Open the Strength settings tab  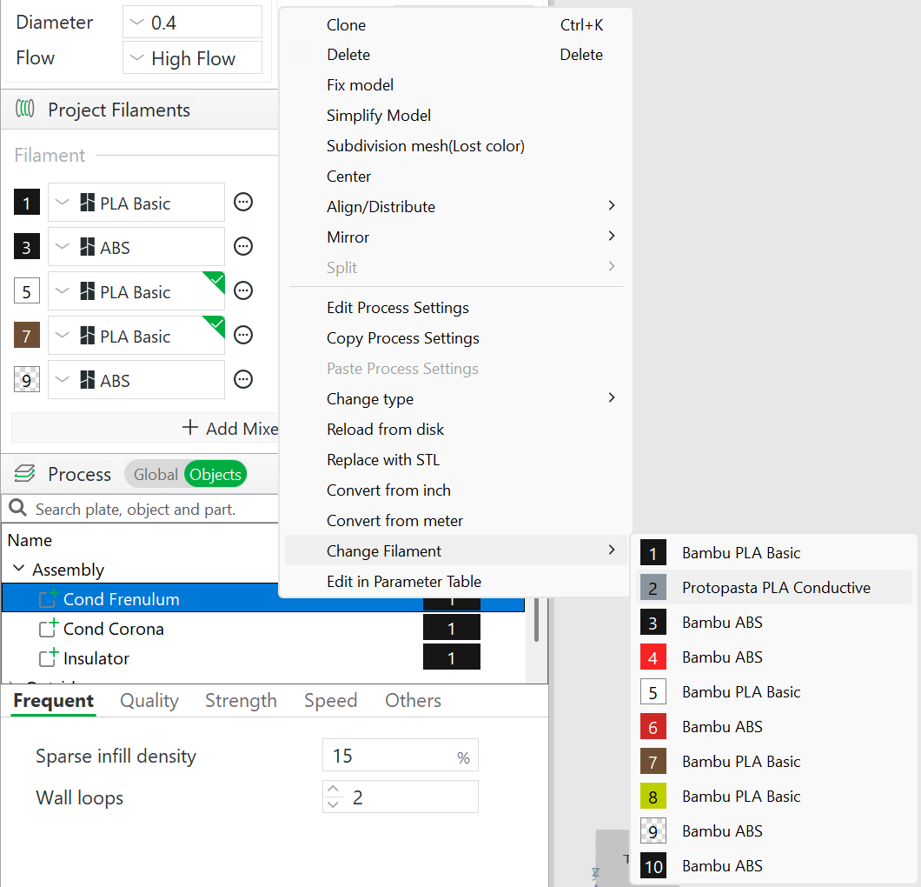pos(241,700)
